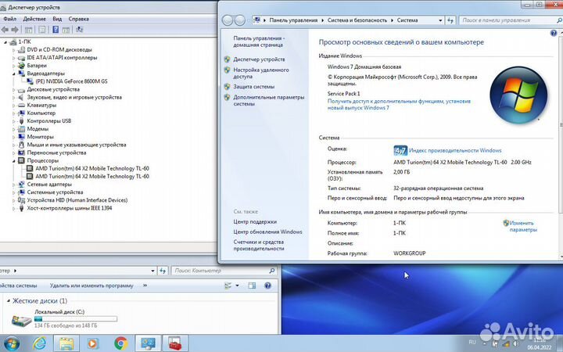Click the Start button
563x352 pixels.
coord(11,343)
